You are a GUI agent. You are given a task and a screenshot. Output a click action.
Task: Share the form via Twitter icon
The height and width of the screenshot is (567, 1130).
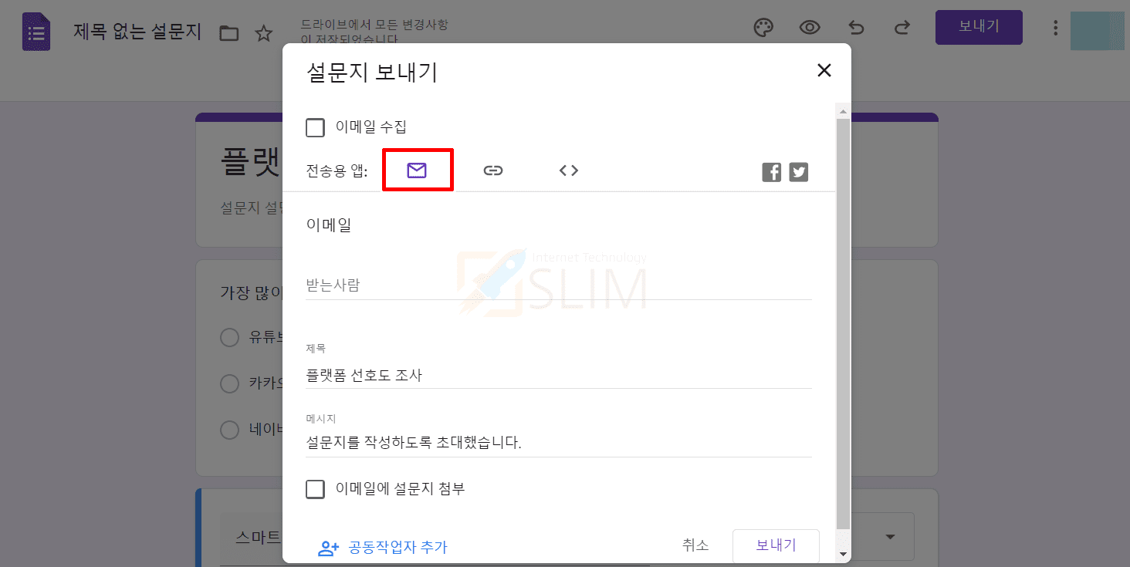coord(799,172)
